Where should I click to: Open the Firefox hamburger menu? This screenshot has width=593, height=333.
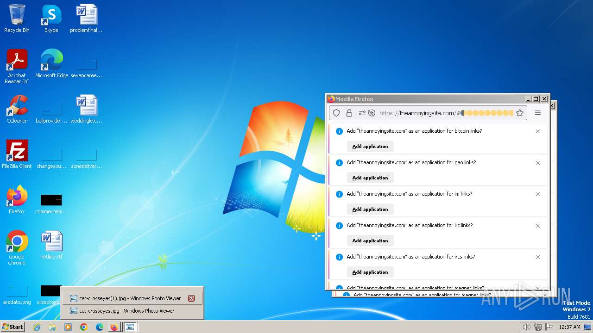click(538, 113)
